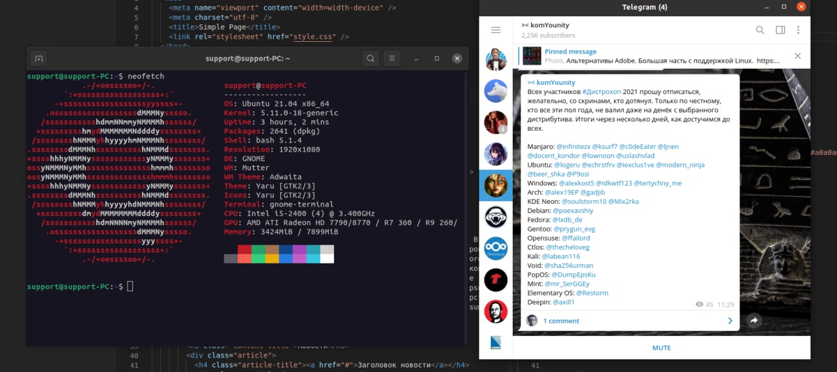Forward the post using the share arrow
Image resolution: width=837 pixels, height=372 pixels.
pos(753,320)
